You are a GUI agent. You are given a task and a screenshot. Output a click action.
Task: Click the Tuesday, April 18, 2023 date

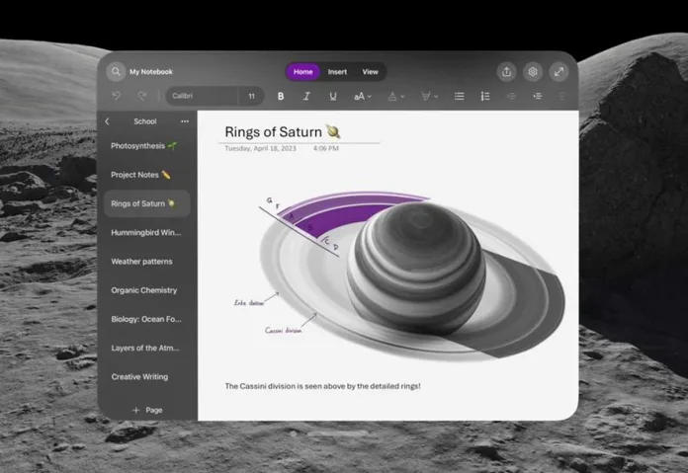click(260, 148)
